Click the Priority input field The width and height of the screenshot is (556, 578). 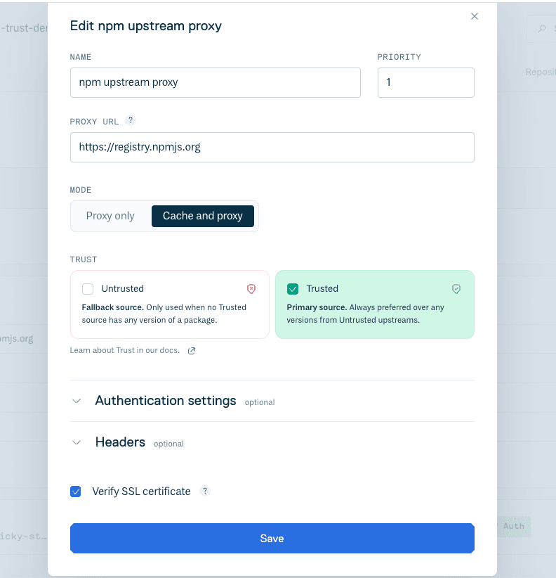coord(425,82)
